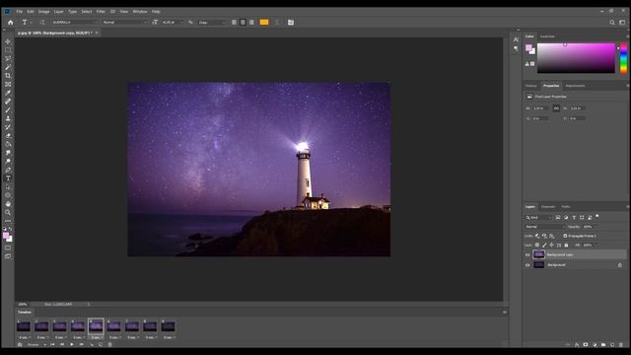Viewport: 631px width, 355px height.
Task: Open the font style dropdown
Action: click(125, 22)
